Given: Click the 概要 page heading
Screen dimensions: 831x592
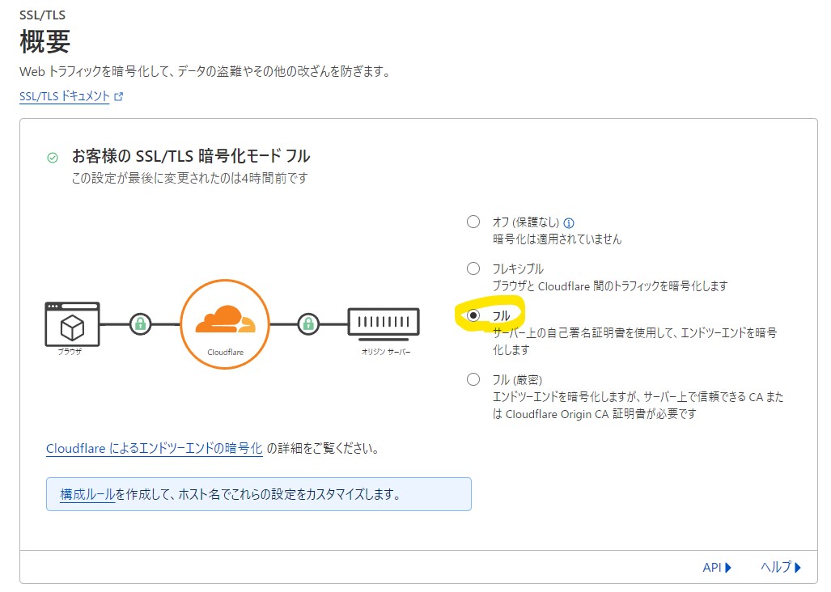Looking at the screenshot, I should click(x=45, y=41).
